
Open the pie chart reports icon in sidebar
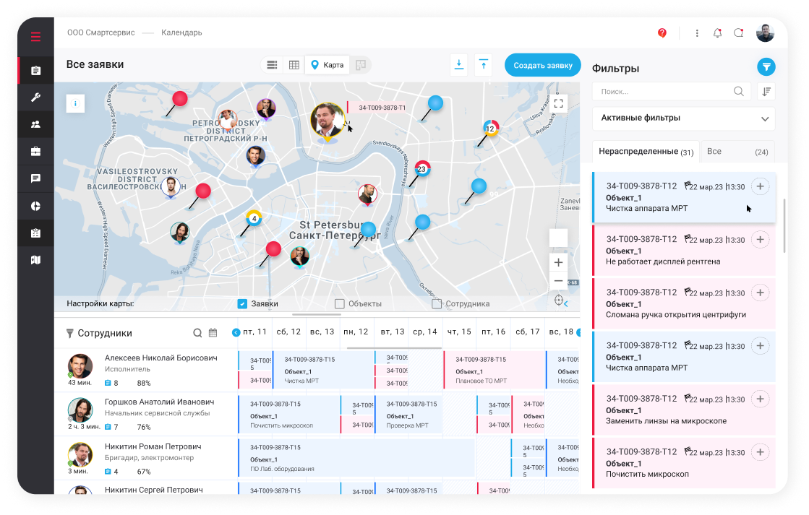click(35, 206)
